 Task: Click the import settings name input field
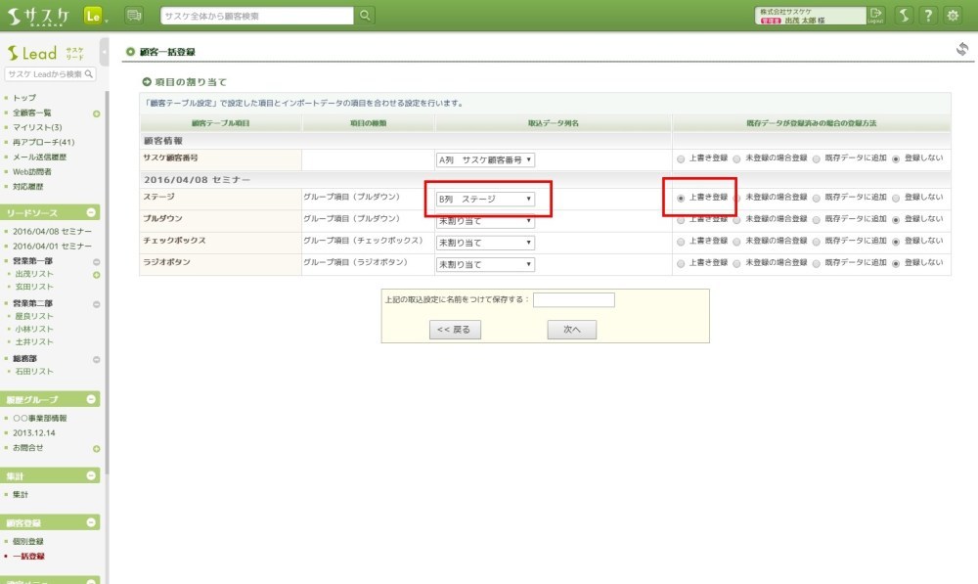point(573,300)
